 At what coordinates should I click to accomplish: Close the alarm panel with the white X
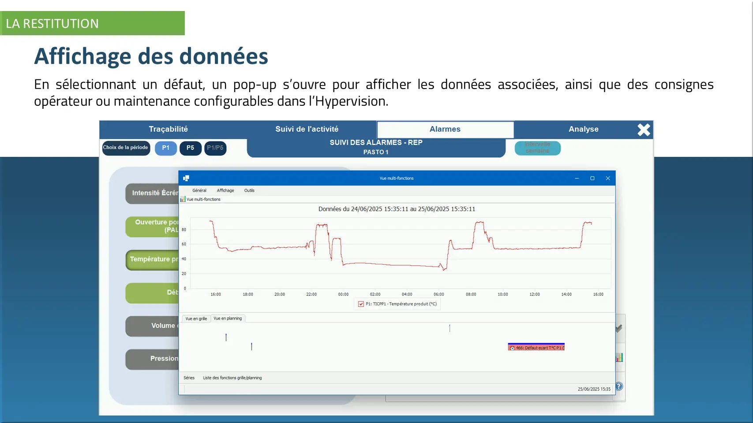pyautogui.click(x=644, y=130)
